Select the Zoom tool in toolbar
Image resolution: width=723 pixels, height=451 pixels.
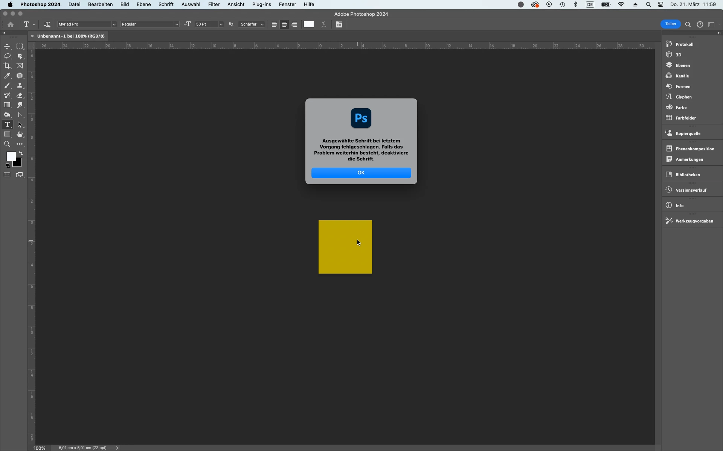tap(7, 144)
